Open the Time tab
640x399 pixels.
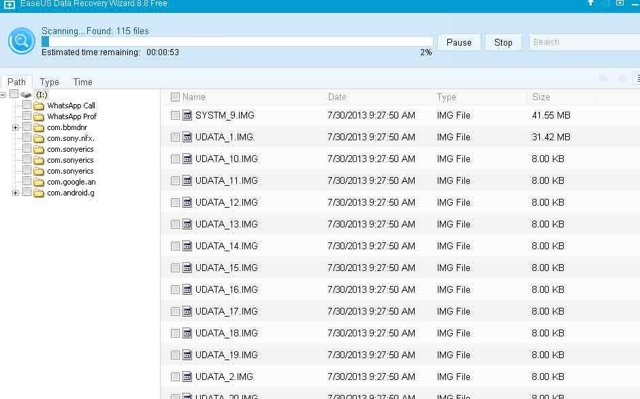click(x=82, y=82)
